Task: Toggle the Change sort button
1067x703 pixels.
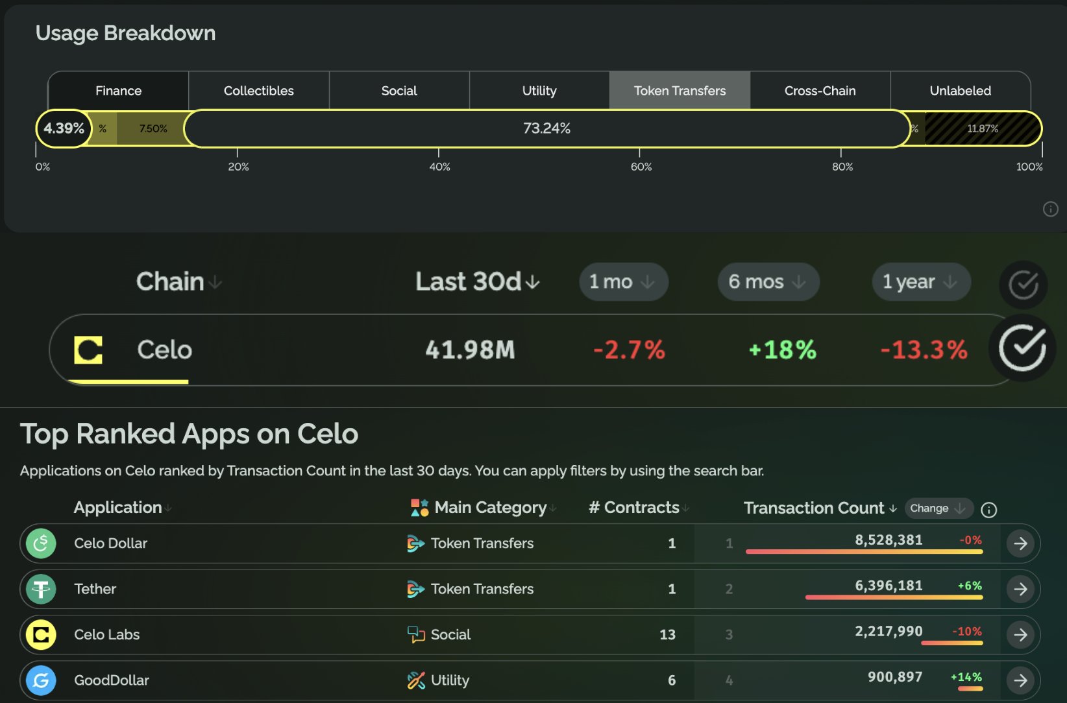Action: pyautogui.click(x=938, y=508)
